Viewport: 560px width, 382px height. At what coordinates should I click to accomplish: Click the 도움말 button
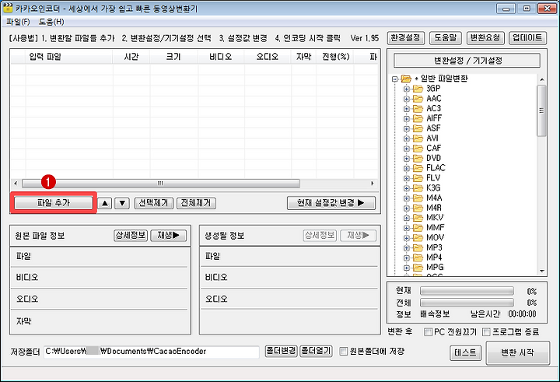pos(446,38)
